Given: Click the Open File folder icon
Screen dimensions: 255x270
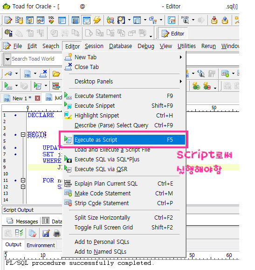Looking at the screenshot, I should (x=56, y=74).
